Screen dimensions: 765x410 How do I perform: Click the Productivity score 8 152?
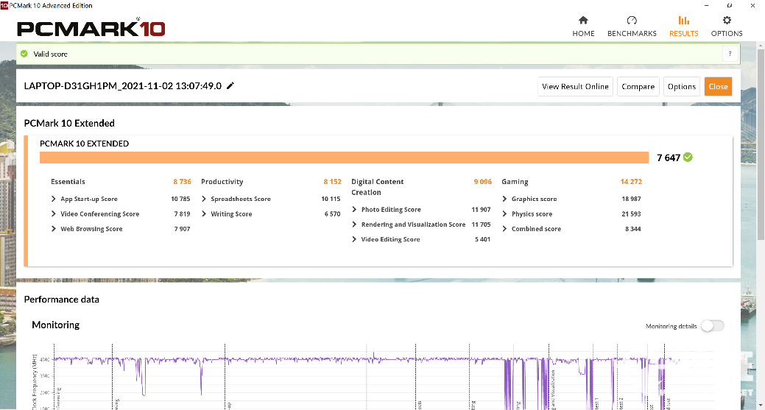pyautogui.click(x=332, y=181)
